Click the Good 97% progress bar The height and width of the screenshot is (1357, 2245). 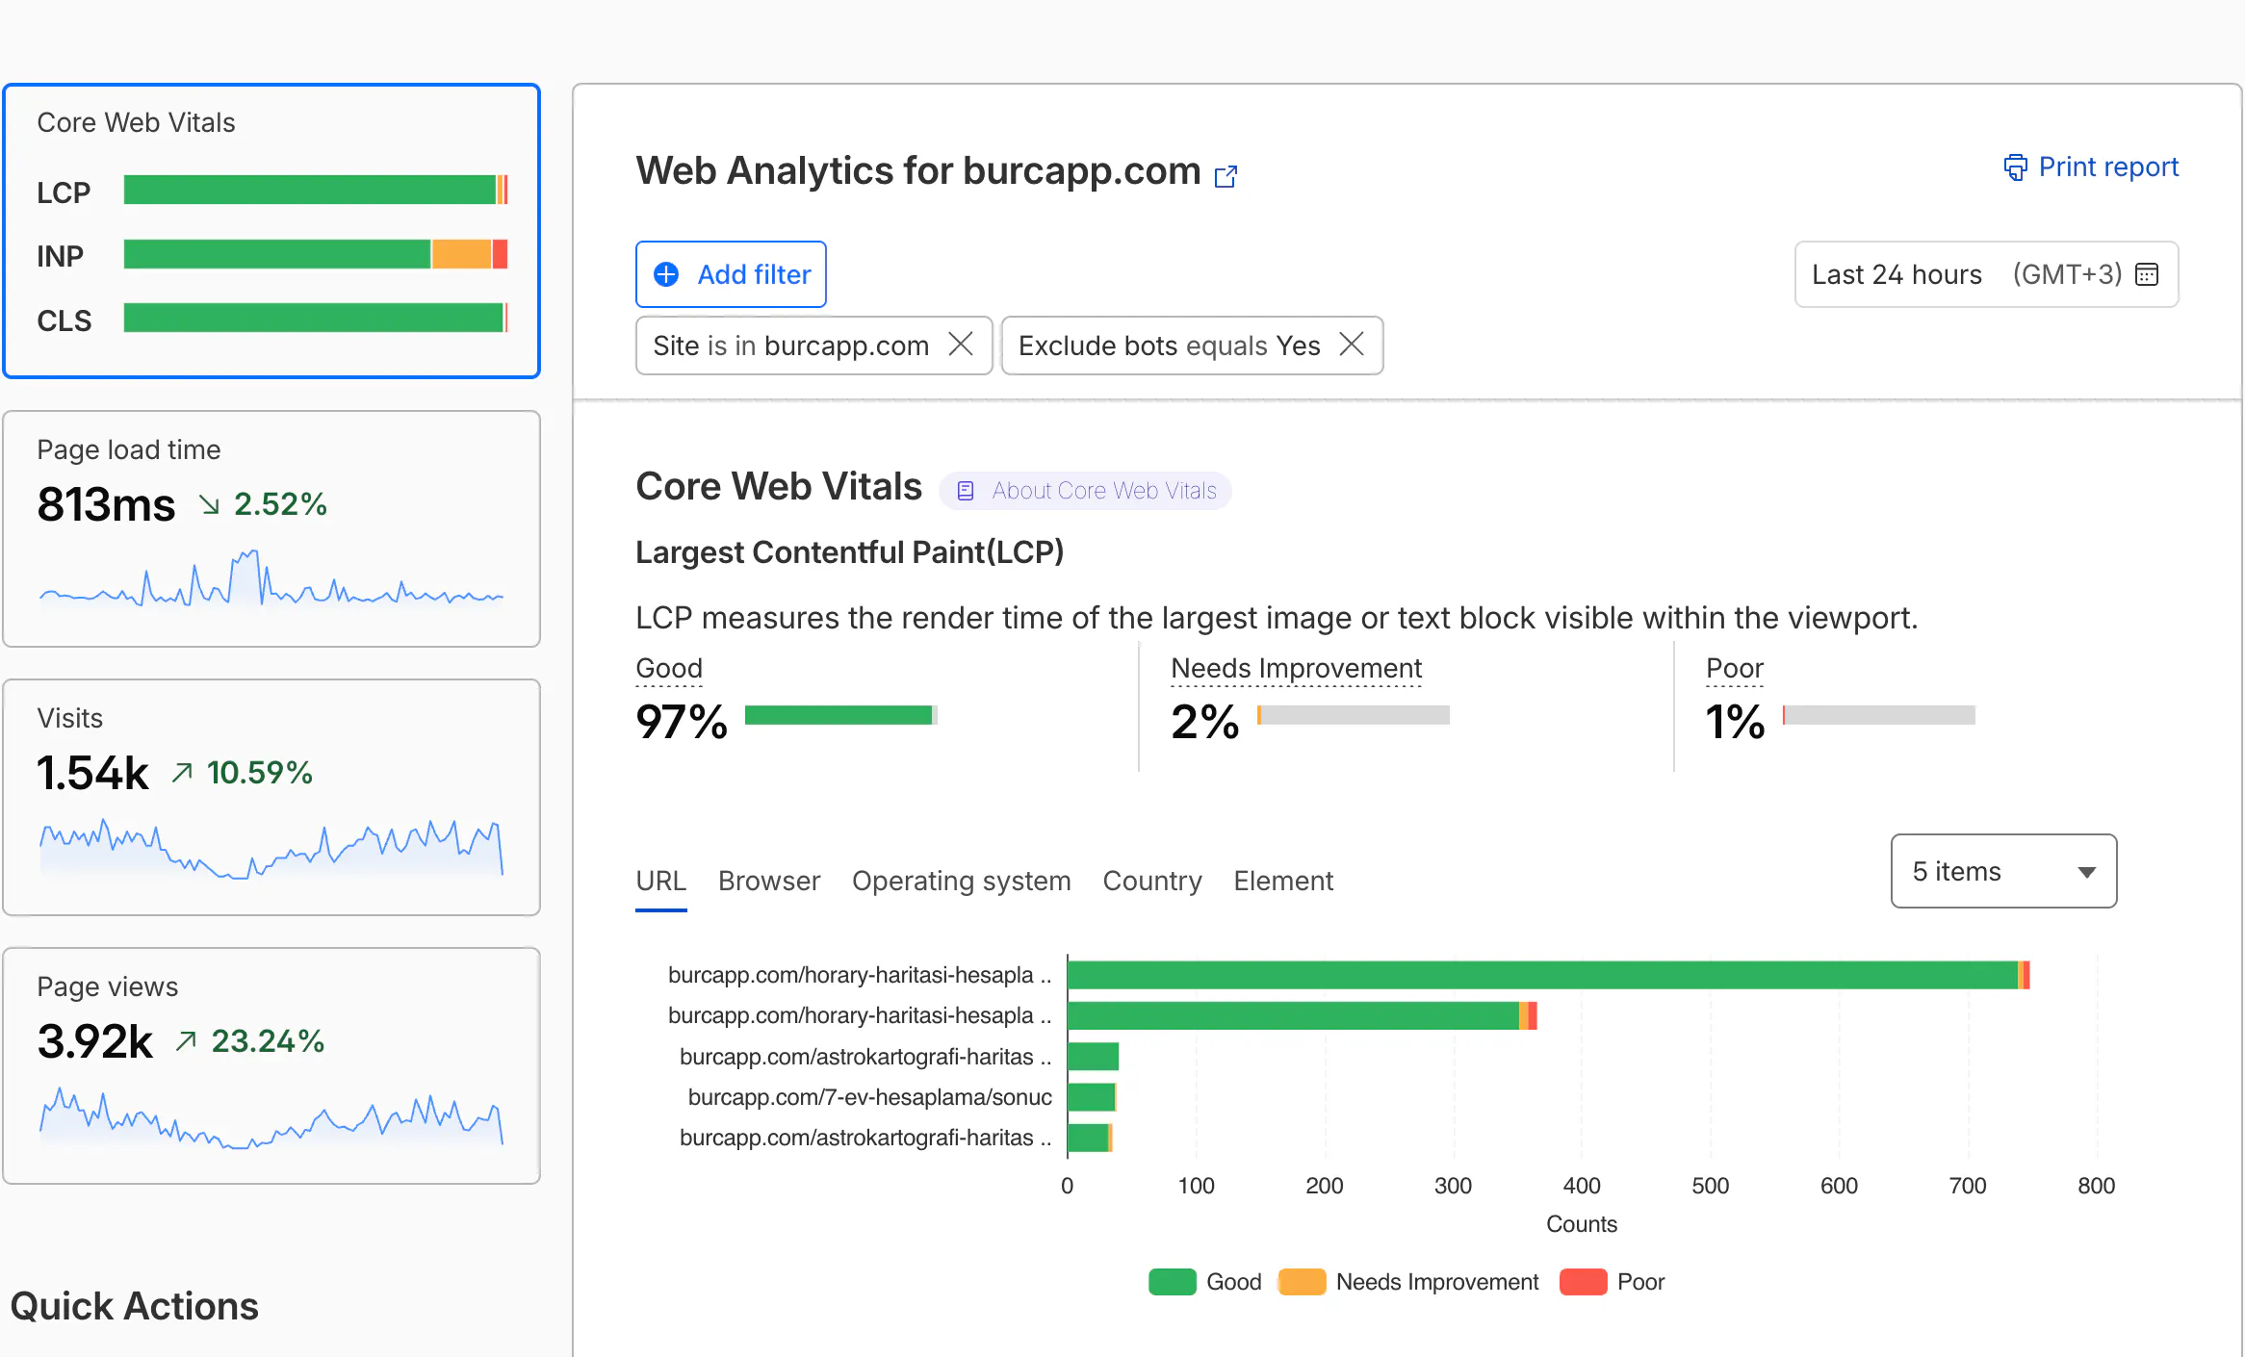841,715
